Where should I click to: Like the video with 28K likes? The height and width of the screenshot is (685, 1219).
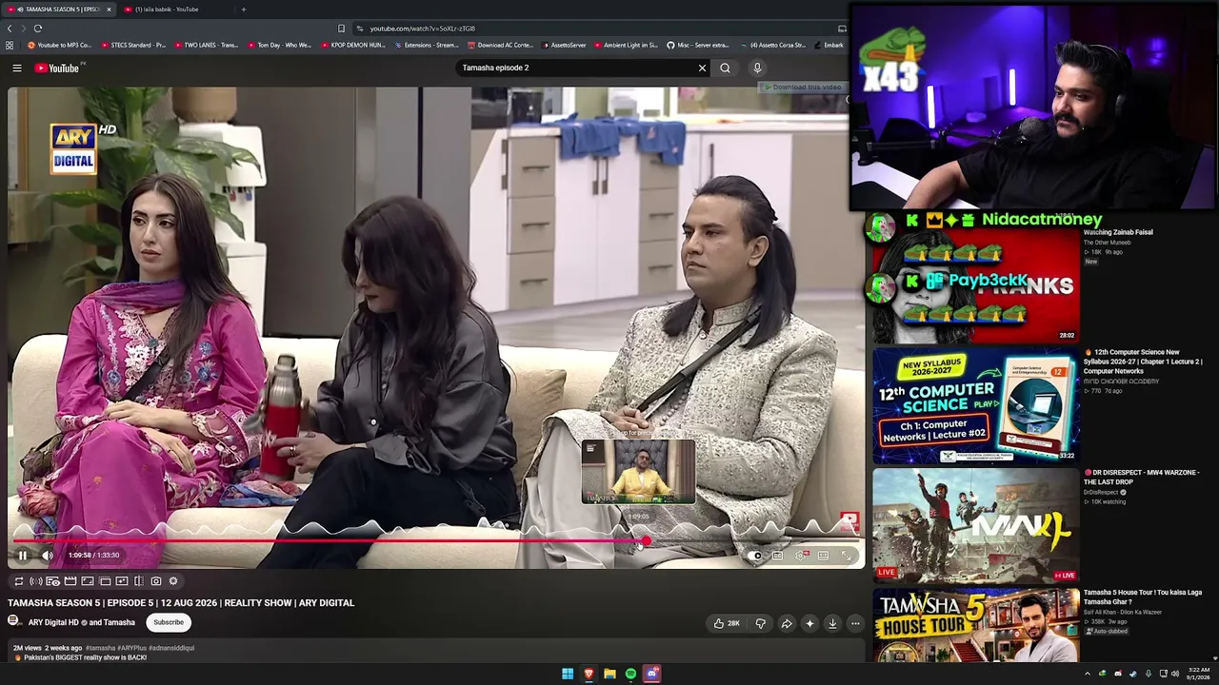tap(727, 624)
